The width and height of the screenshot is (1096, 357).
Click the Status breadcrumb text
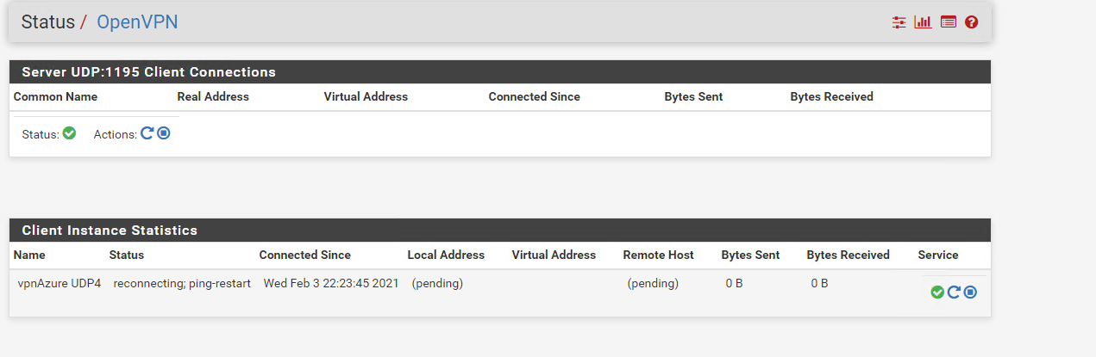point(48,22)
